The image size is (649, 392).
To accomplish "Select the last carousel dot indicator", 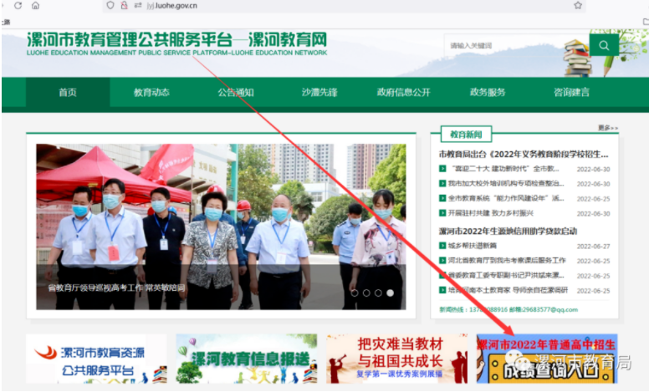I will click(390, 293).
